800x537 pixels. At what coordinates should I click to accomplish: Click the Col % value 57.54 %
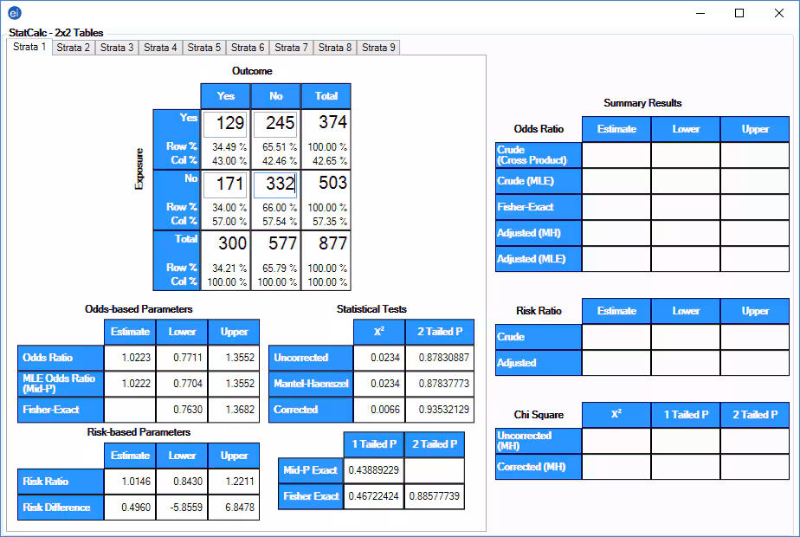279,222
